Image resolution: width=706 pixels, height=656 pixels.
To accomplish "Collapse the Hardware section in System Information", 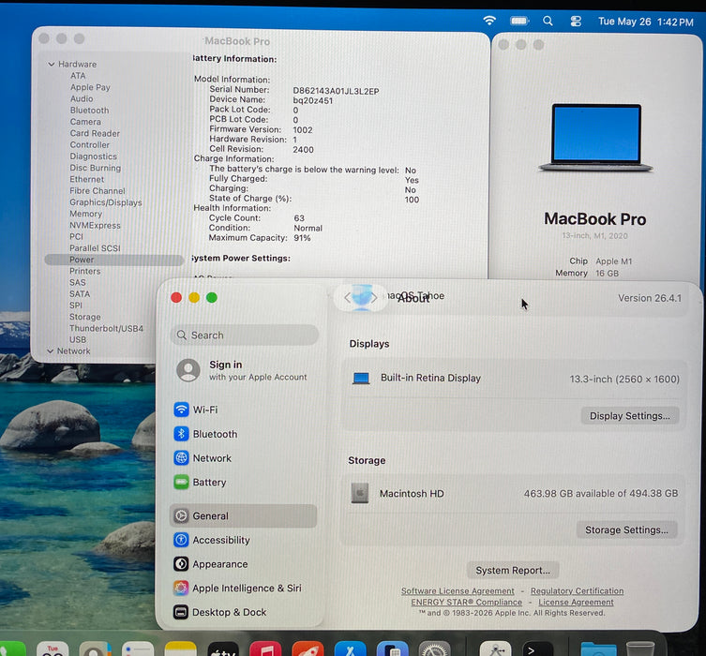I will coord(52,65).
